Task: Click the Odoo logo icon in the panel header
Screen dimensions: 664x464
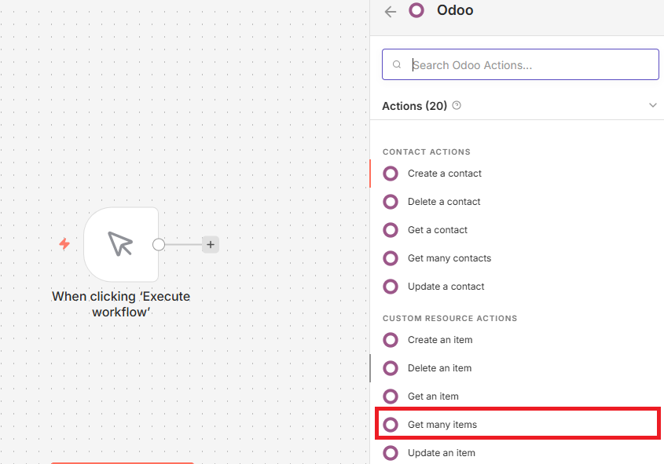Action: [x=416, y=10]
